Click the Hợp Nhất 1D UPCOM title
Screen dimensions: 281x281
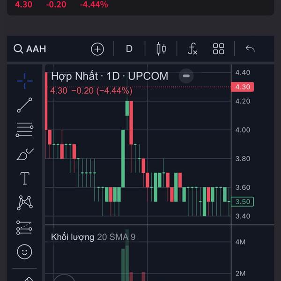point(110,76)
